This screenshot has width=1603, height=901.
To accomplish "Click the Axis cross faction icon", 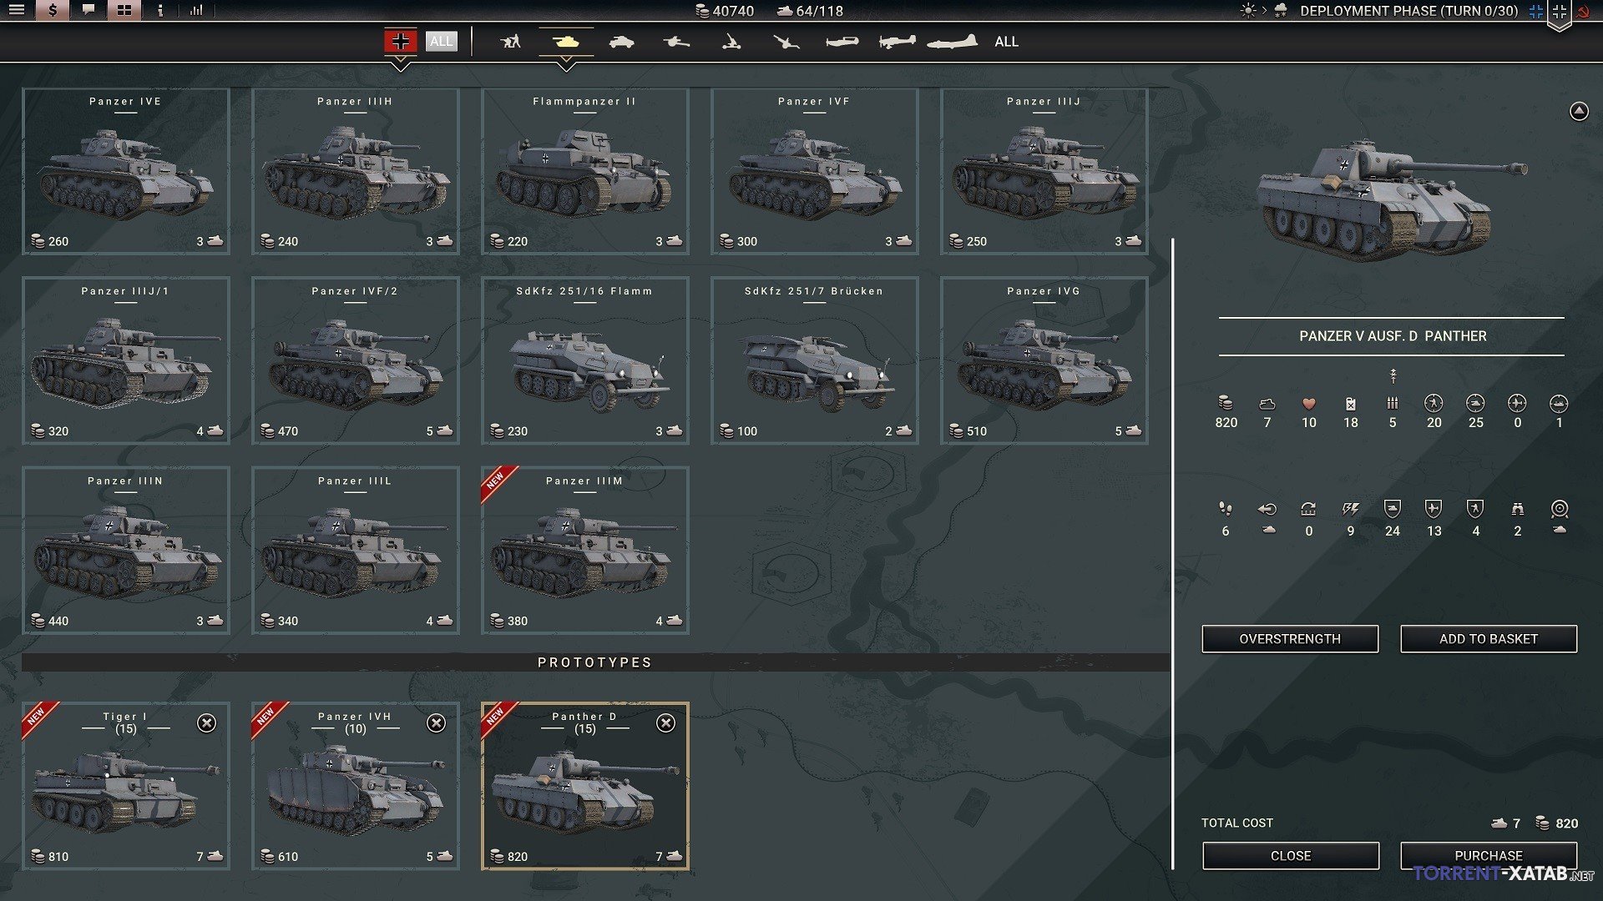I will coord(1560,12).
